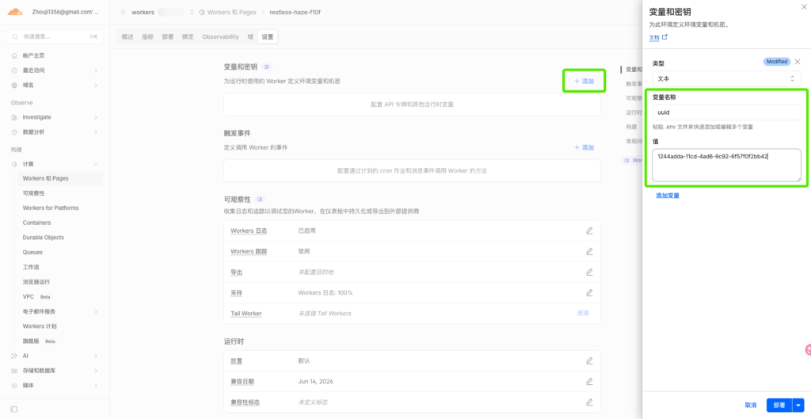
Task: Click the 部署 button
Action: (779, 406)
